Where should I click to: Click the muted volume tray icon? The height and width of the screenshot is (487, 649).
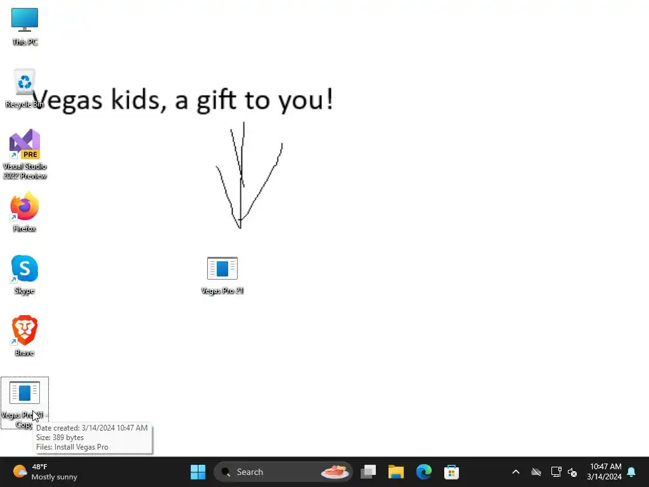pyautogui.click(x=572, y=472)
